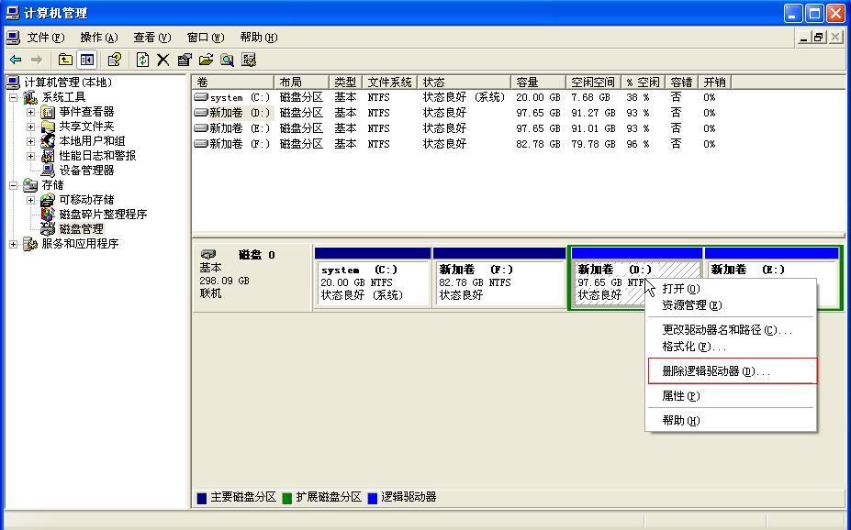851x530 pixels.
Task: Collapse the 存储 tree node
Action: click(13, 185)
